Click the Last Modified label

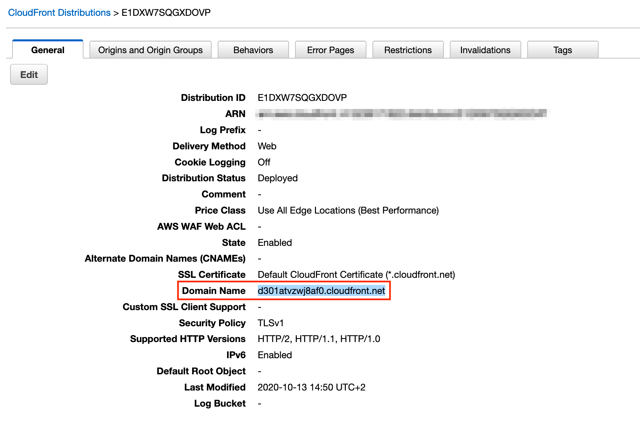coord(215,387)
